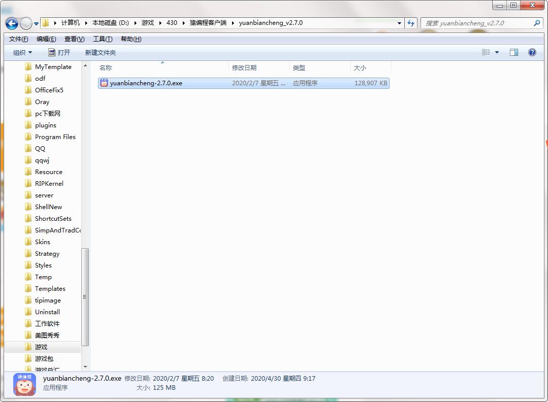This screenshot has height=402, width=548.
Task: Click the folder tree scroll-up arrow
Action: point(85,65)
